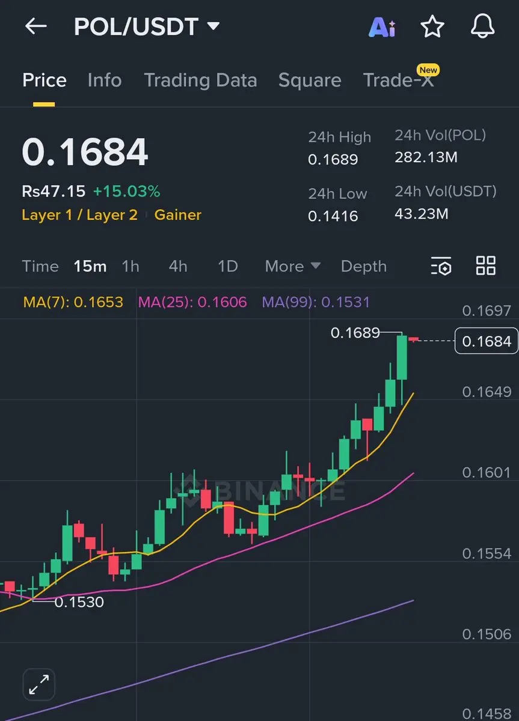Open the Gainer tag link
Screen dimensions: 519x721
point(178,215)
